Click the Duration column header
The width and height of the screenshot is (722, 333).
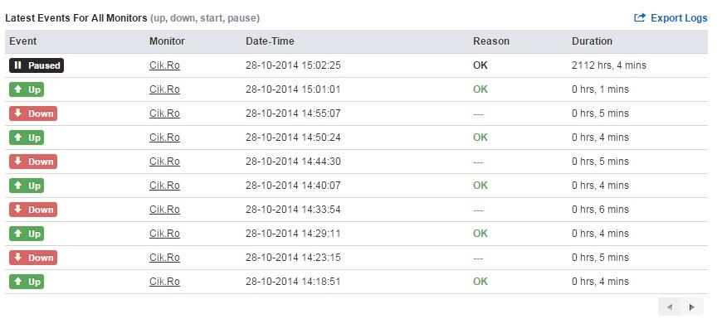coord(593,41)
